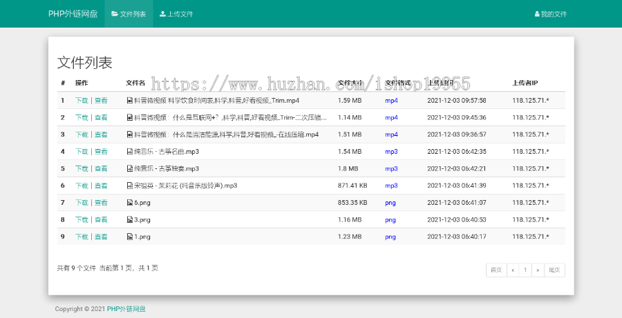
Task: Click the png format link in row 9
Action: tap(390, 237)
